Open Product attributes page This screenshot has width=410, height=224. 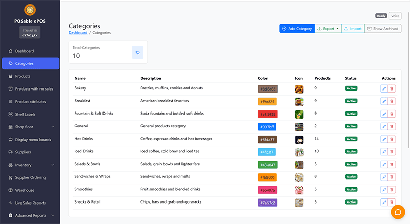point(31,102)
